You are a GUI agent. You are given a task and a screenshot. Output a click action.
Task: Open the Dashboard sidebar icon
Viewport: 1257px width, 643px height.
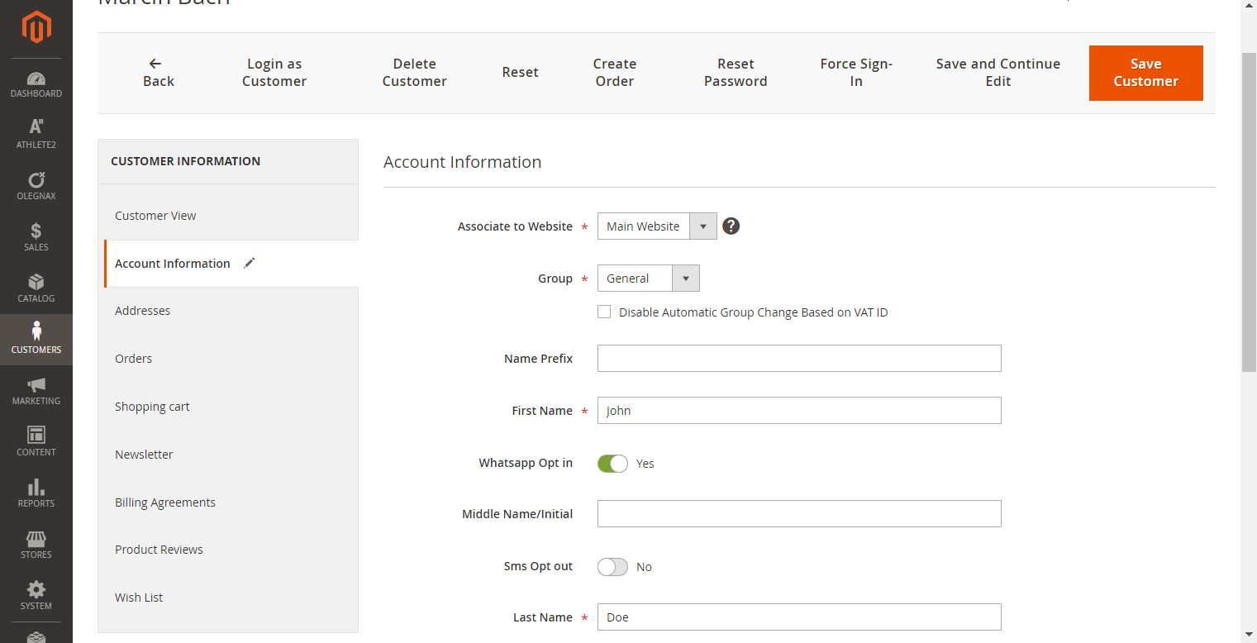36,84
